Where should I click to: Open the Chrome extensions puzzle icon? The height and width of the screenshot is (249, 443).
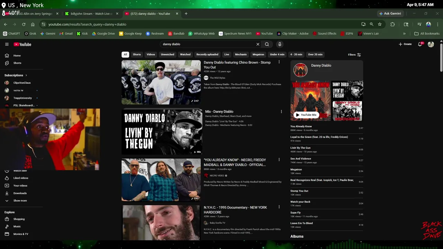point(392,24)
